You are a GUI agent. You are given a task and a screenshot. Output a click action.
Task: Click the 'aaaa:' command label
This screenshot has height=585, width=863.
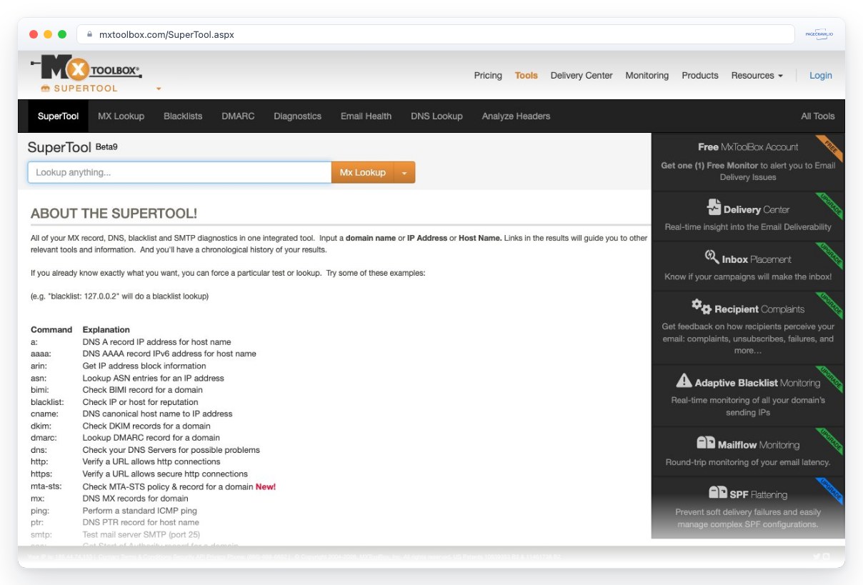(x=41, y=354)
